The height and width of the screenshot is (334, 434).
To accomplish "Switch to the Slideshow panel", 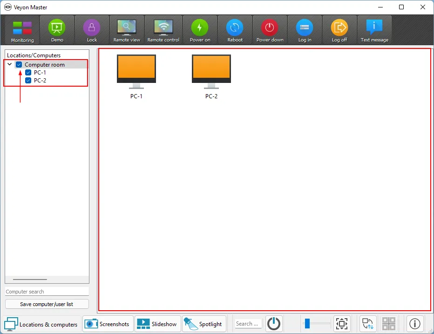I will (157, 324).
